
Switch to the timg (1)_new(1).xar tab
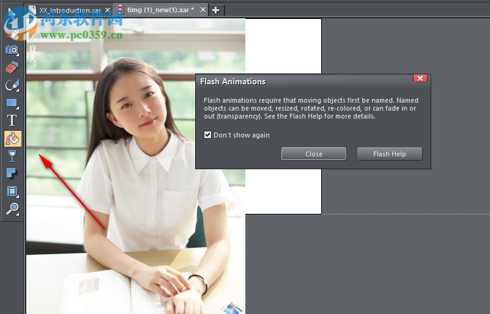[x=160, y=10]
